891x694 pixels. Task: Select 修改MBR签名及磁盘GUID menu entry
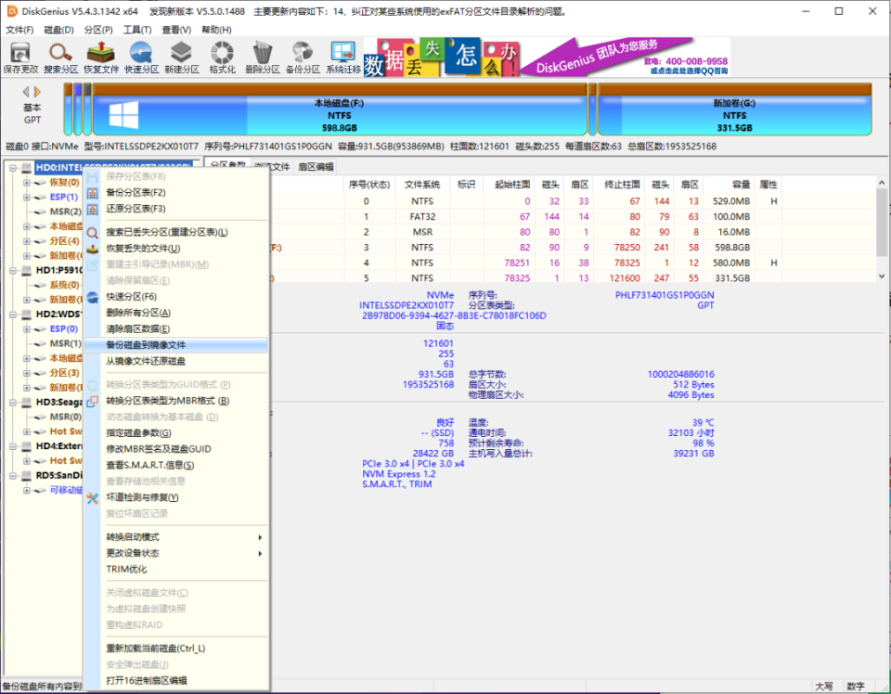point(176,449)
